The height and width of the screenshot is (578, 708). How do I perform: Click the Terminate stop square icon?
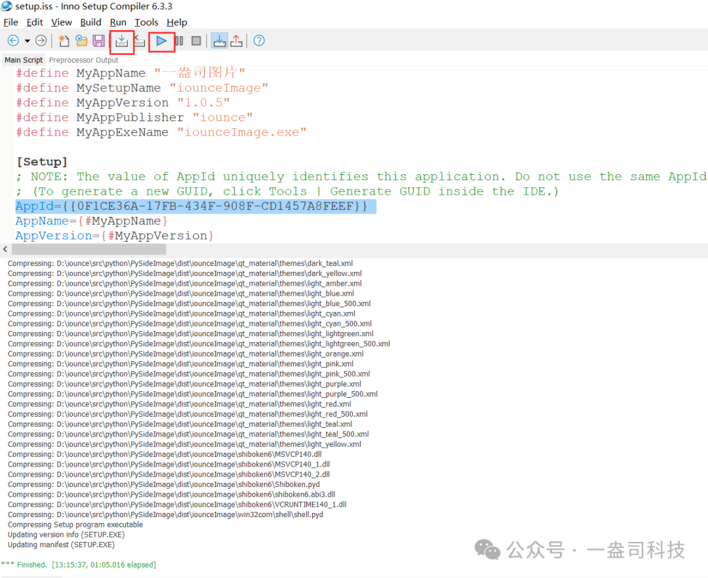196,41
